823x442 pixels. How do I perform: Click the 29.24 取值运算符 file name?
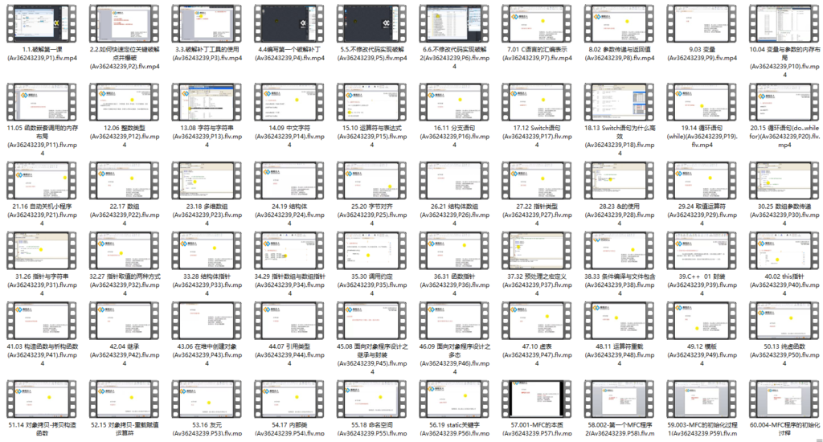point(702,215)
